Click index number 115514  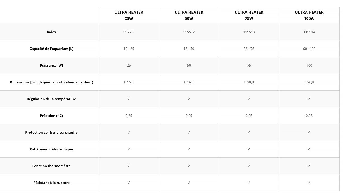309,32
